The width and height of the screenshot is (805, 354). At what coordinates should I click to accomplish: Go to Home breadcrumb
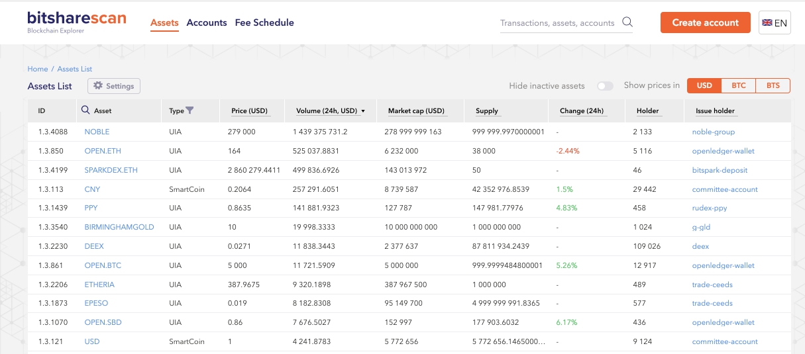(x=38, y=69)
